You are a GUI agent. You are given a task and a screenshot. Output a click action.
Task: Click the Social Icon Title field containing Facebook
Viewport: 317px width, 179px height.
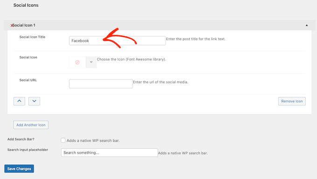click(x=117, y=41)
